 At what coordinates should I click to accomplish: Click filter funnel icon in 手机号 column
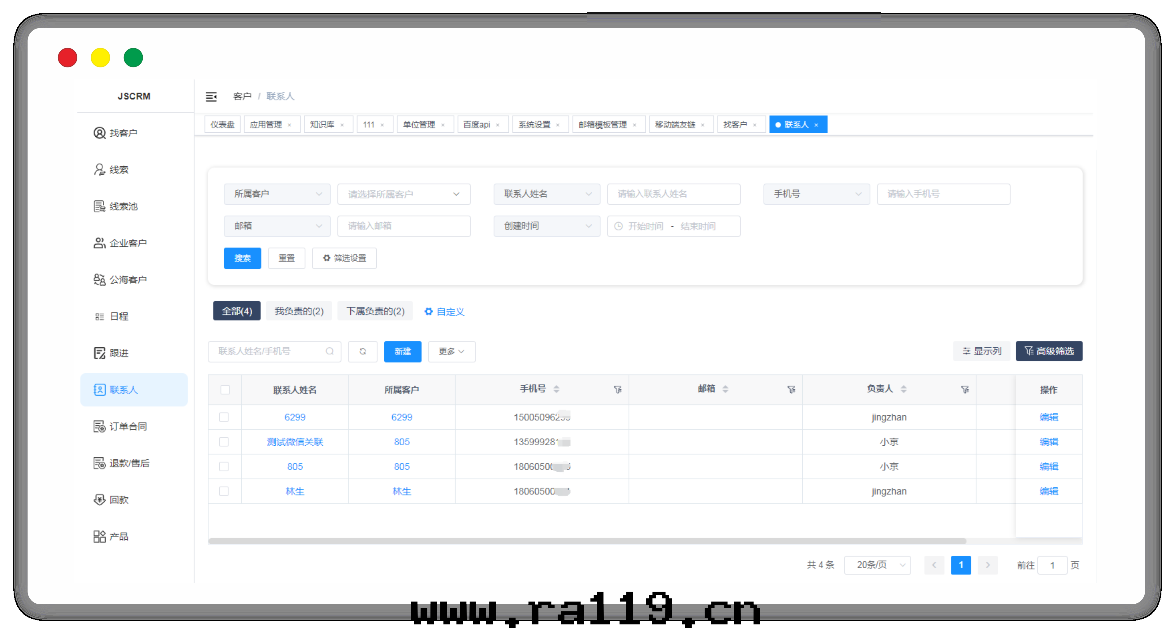618,390
